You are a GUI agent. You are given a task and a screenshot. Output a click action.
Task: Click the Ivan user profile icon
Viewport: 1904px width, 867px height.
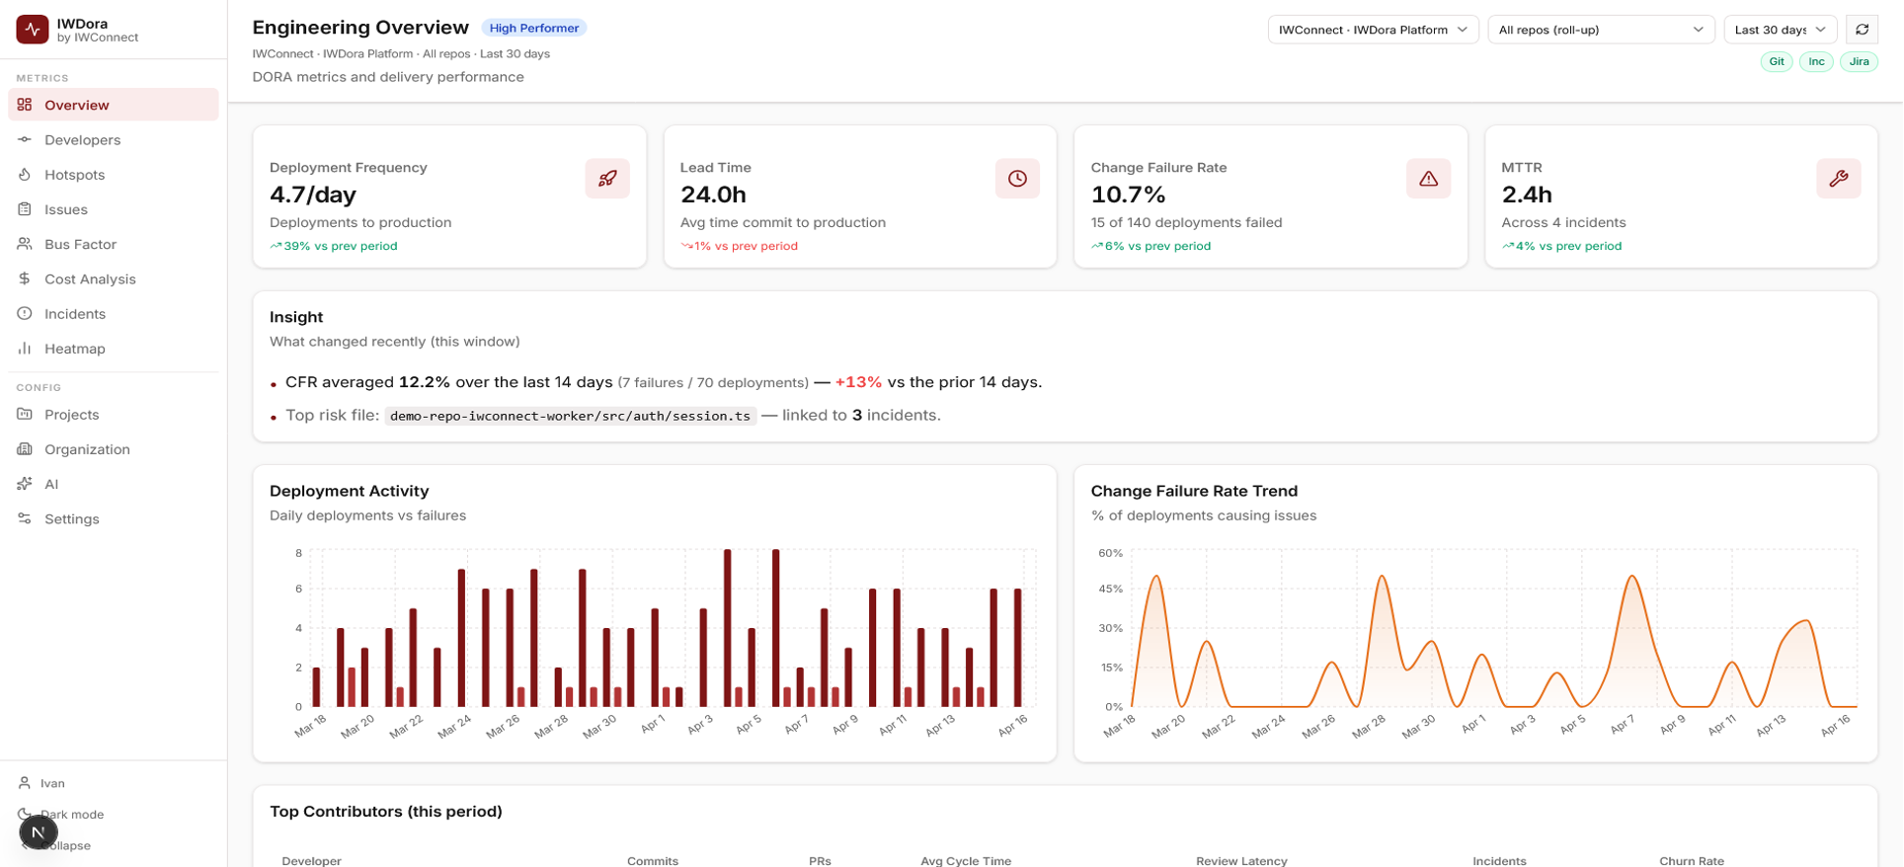pyautogui.click(x=25, y=783)
